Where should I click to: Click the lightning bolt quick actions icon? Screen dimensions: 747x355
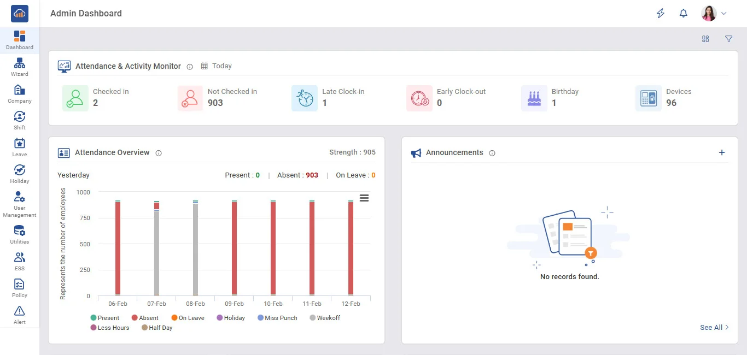pyautogui.click(x=661, y=14)
